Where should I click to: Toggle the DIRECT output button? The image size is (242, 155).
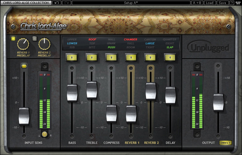(226, 143)
